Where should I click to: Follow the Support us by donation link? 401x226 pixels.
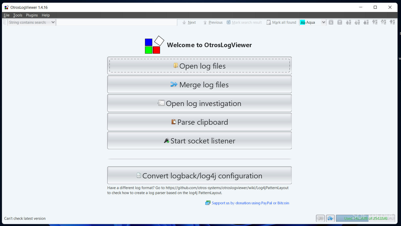coord(247,203)
